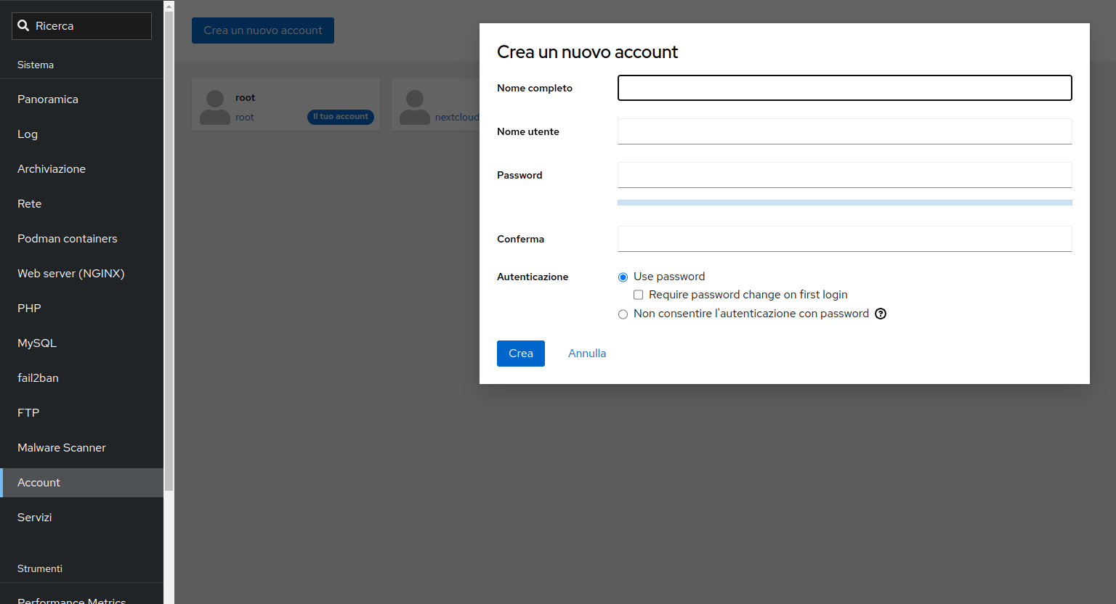Open the nextcloud account link
The image size is (1116, 604).
pyautogui.click(x=457, y=118)
